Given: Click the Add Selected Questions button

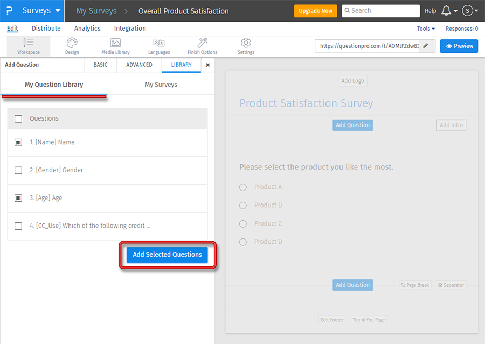Looking at the screenshot, I should [x=167, y=255].
